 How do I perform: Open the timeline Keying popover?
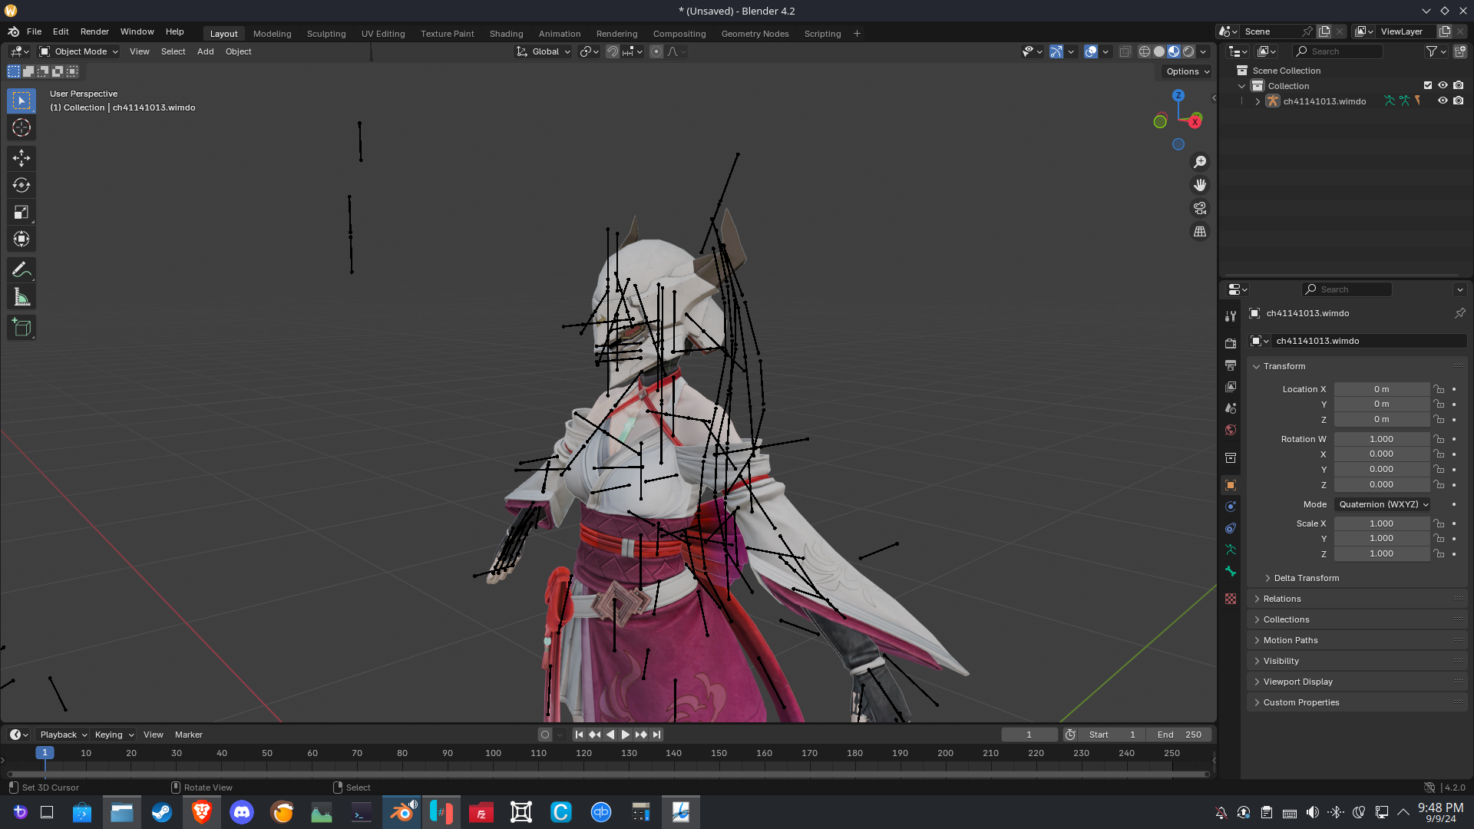[x=114, y=735]
